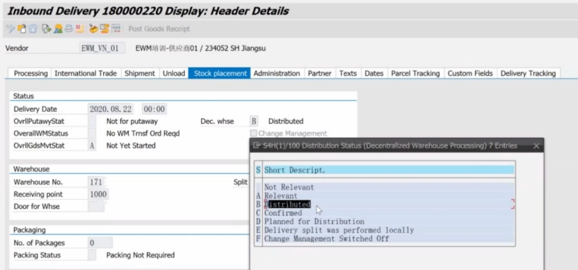
Task: Open the Texts tab
Action: (x=348, y=73)
